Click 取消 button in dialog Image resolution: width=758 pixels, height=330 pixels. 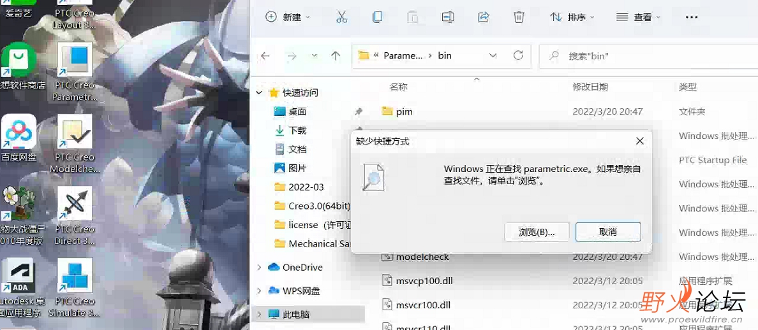[608, 232]
